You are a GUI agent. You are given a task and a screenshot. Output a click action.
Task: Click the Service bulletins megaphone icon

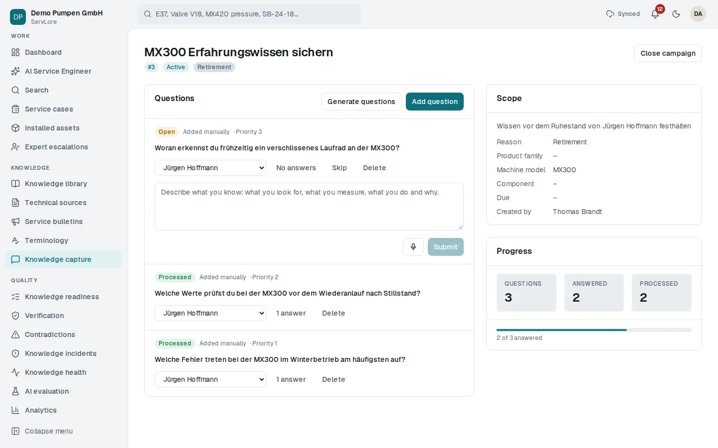coord(15,222)
